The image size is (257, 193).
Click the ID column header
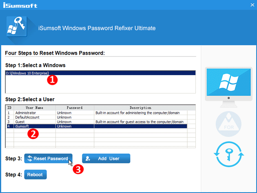click(x=9, y=108)
